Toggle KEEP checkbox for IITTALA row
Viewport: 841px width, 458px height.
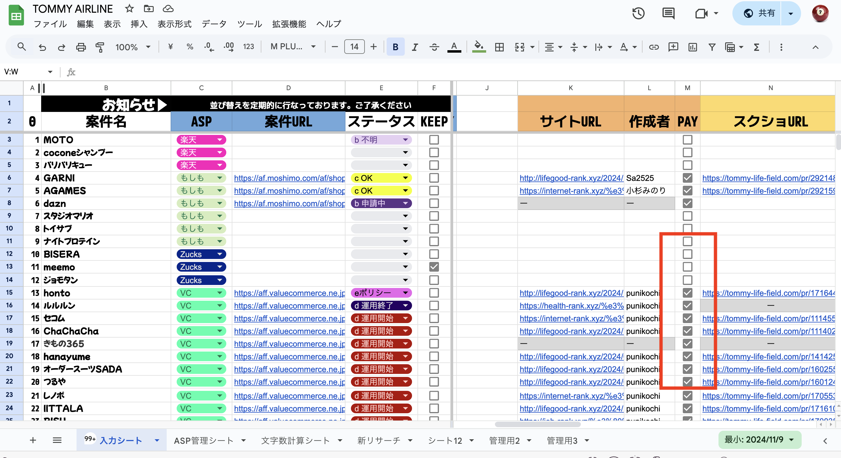coord(434,408)
